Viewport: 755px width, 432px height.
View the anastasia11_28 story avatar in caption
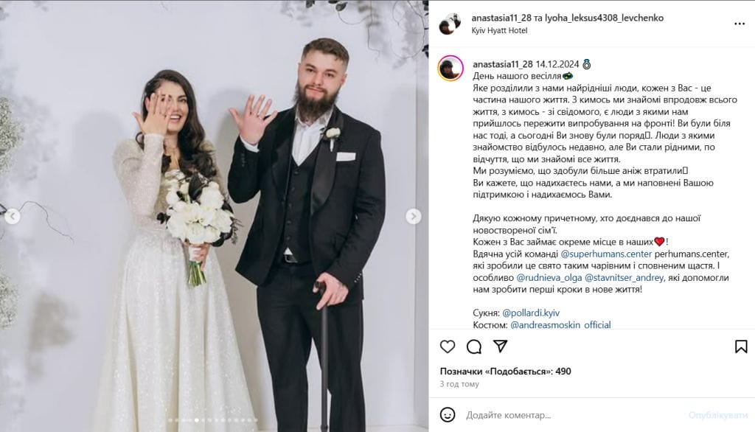[450, 68]
